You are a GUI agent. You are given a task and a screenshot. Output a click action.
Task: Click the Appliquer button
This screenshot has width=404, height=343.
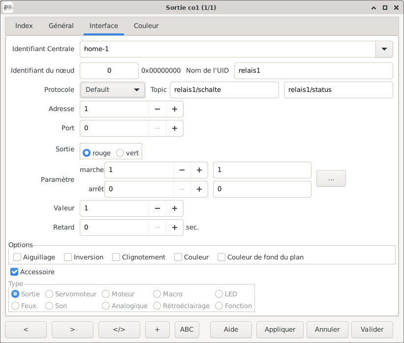(x=280, y=329)
